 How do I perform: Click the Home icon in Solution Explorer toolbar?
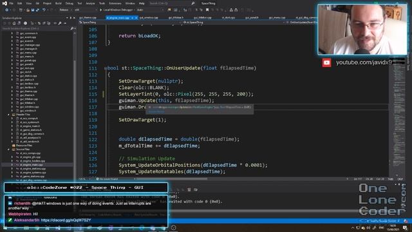[x=14, y=23]
